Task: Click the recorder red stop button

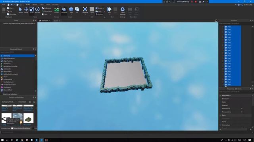Action: (196, 2)
